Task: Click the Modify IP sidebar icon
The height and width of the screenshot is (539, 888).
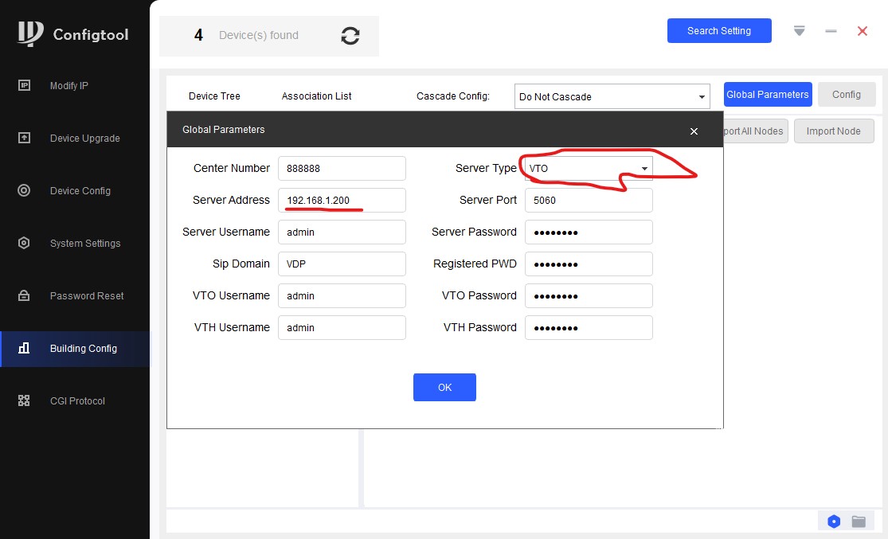Action: [x=24, y=86]
